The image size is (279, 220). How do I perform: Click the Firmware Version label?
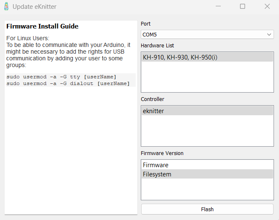coord(162,153)
